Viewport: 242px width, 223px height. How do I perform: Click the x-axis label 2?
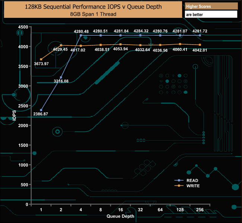click(61, 210)
